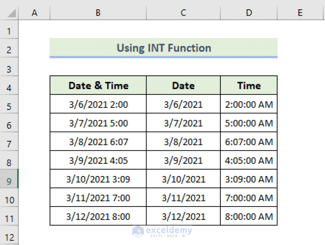Image resolution: width=325 pixels, height=245 pixels.
Task: Select column D header
Action: coord(249,13)
